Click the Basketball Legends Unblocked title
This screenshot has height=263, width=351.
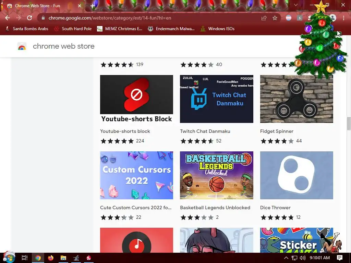pos(215,208)
